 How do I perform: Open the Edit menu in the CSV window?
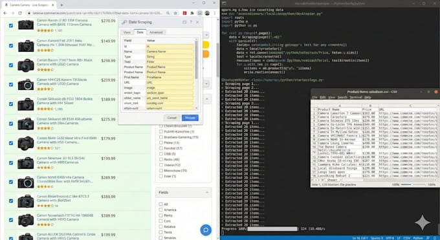323,98
